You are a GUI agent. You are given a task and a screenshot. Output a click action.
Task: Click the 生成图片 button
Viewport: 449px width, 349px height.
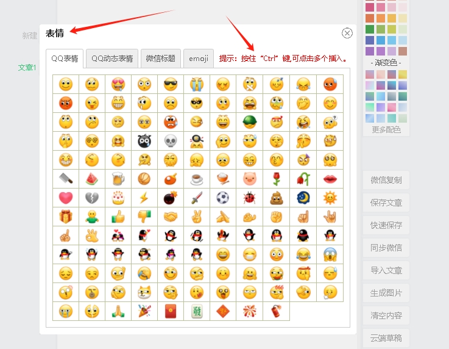386,293
